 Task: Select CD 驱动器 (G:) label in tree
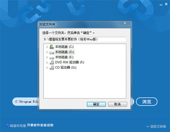[x=66, y=67]
